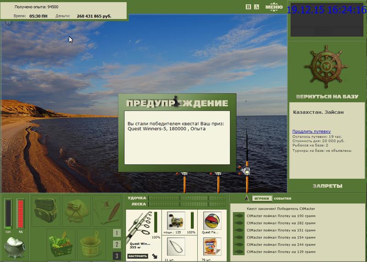Screen dimensions: 367x262
Task: Open the МЕНЮ menu
Action: (x=274, y=7)
